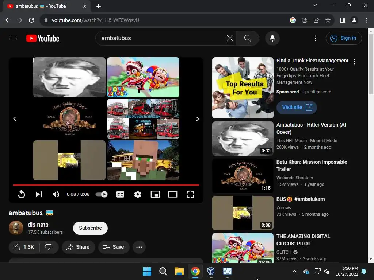
Task: Open the YouTube guide hamburger menu
Action: pos(13,38)
